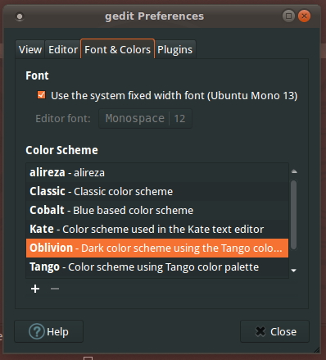The image size is (326, 360).
Task: Pick the Tango color scheme
Action: (x=157, y=267)
